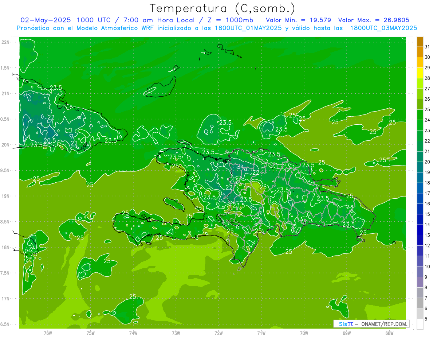
Task: Click the "70W" longitude axis label
Action: click(x=304, y=333)
